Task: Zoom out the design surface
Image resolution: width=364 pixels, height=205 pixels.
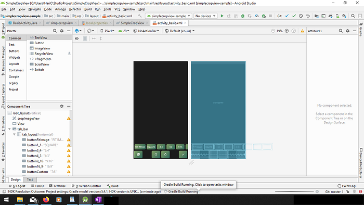Action: coord(273,31)
